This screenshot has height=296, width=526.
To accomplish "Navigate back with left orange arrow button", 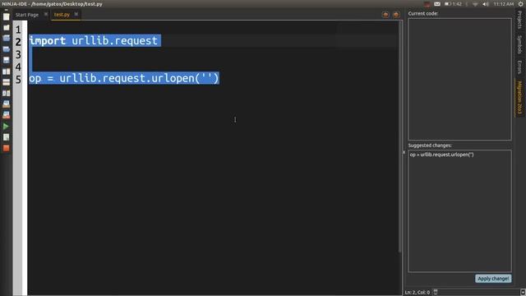I will [x=385, y=15].
